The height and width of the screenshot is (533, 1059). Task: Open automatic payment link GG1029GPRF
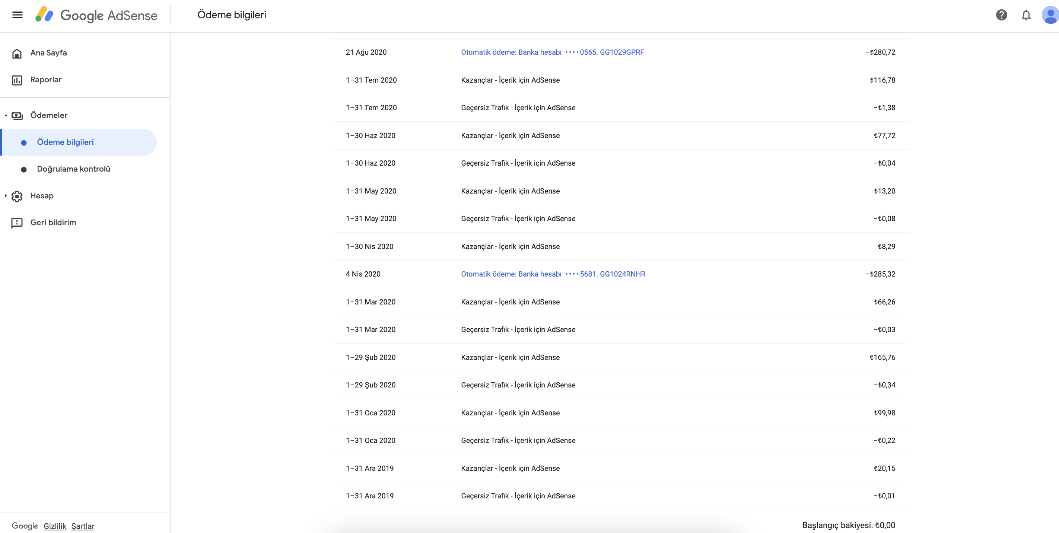point(553,52)
